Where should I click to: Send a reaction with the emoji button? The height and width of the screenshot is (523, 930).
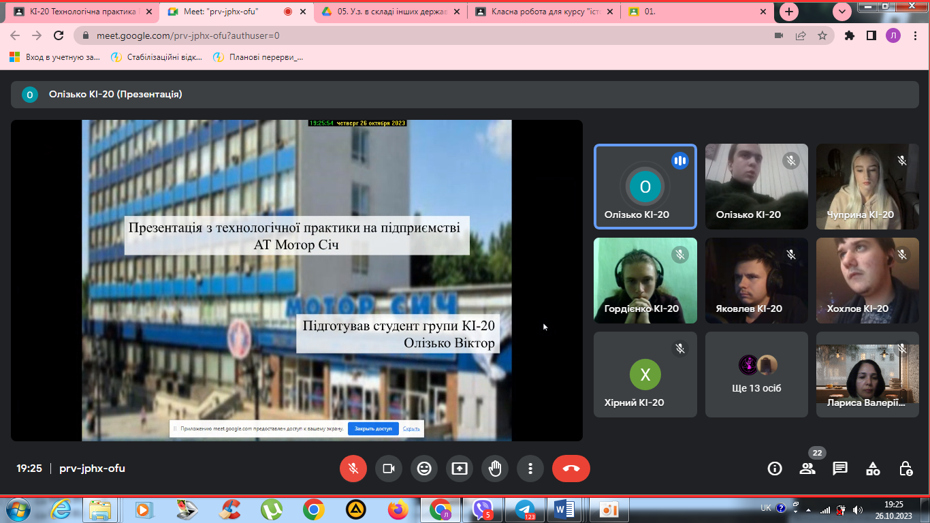424,469
